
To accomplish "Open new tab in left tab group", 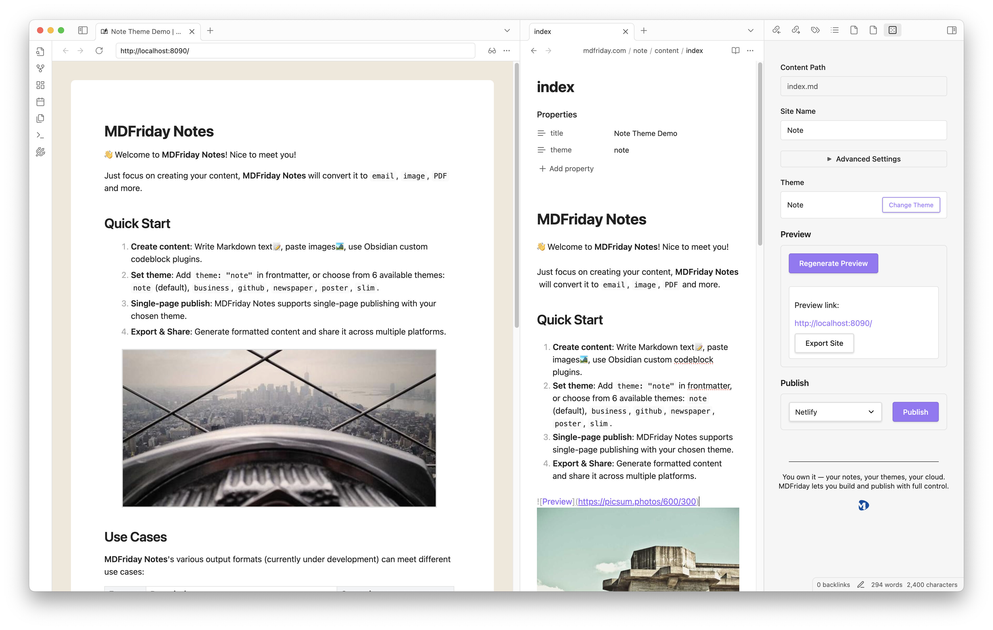I will pyautogui.click(x=210, y=31).
